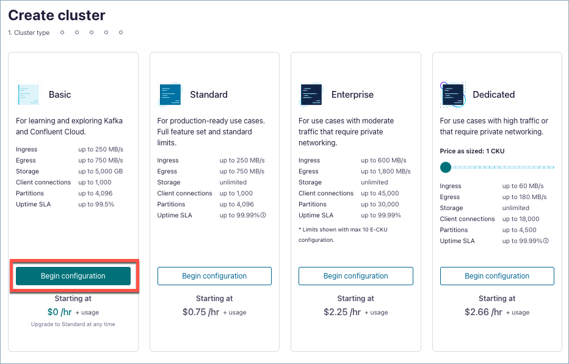The width and height of the screenshot is (569, 364).
Task: Click the Upgrade to Standard link
Action: pyautogui.click(x=73, y=324)
